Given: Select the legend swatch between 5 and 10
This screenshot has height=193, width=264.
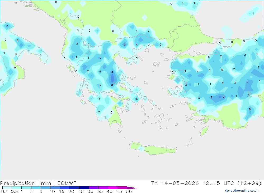Looking at the screenshot, I should (x=46, y=188).
